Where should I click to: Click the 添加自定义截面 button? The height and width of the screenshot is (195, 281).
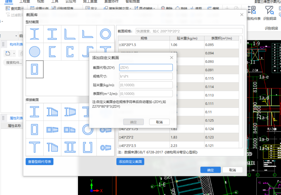[130, 162]
